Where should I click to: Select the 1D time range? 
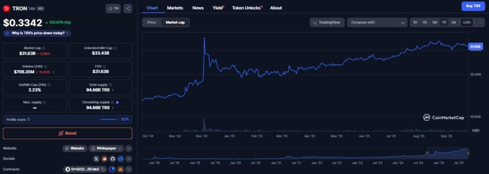(415, 22)
